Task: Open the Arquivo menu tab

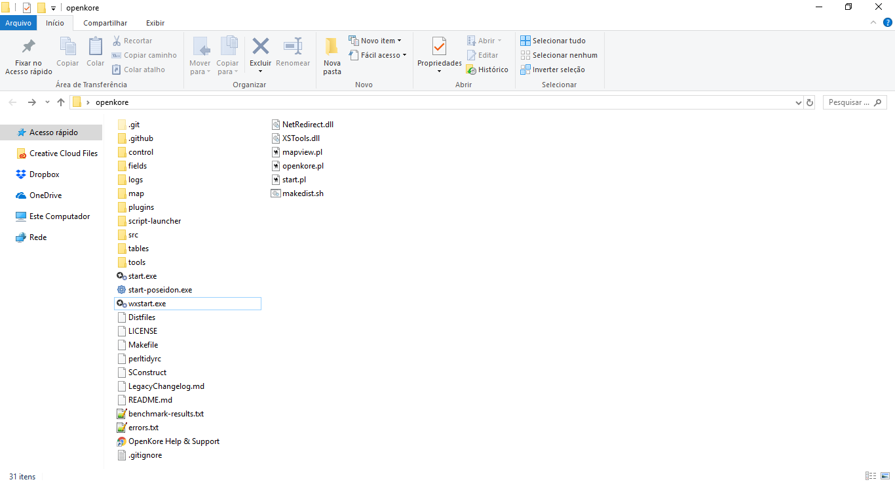Action: (x=18, y=23)
